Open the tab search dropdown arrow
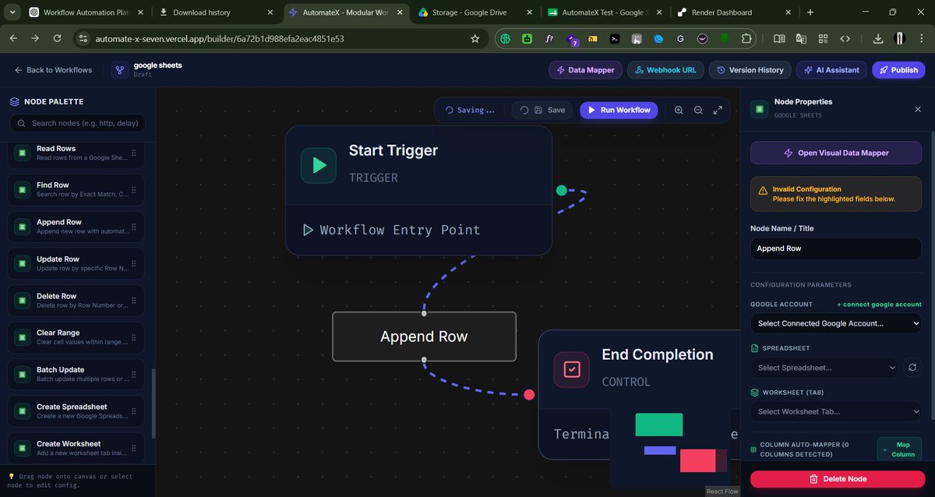This screenshot has width=935, height=497. click(x=12, y=12)
